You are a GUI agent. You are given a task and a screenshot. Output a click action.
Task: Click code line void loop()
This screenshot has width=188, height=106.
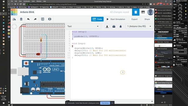pos(78,44)
